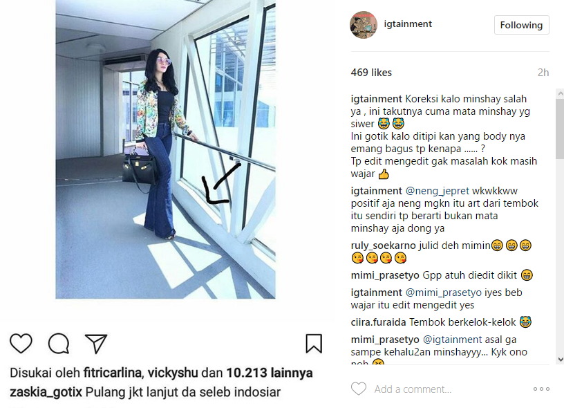Click scrollbar down arrow in comments
564x408 pixels.
(560, 360)
